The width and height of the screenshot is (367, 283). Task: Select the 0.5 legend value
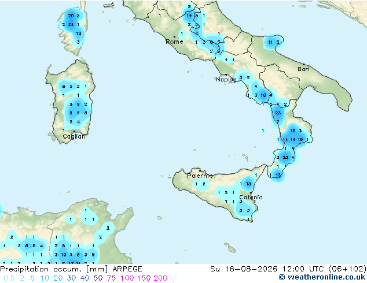[9, 278]
